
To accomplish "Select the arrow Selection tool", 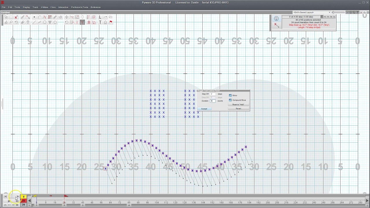I will coord(6,17).
